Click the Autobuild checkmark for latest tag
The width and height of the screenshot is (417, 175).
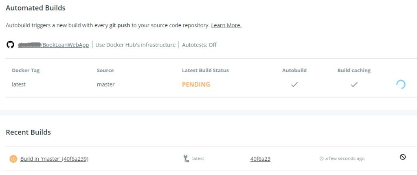coord(294,84)
